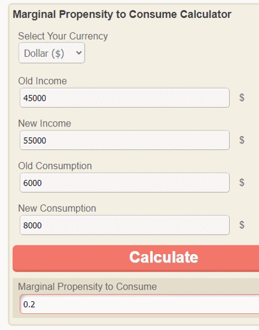
Task: Click the New Income label text
Action: (x=44, y=124)
